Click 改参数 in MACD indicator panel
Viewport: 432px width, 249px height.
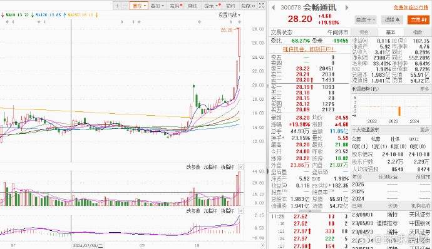click(x=193, y=211)
